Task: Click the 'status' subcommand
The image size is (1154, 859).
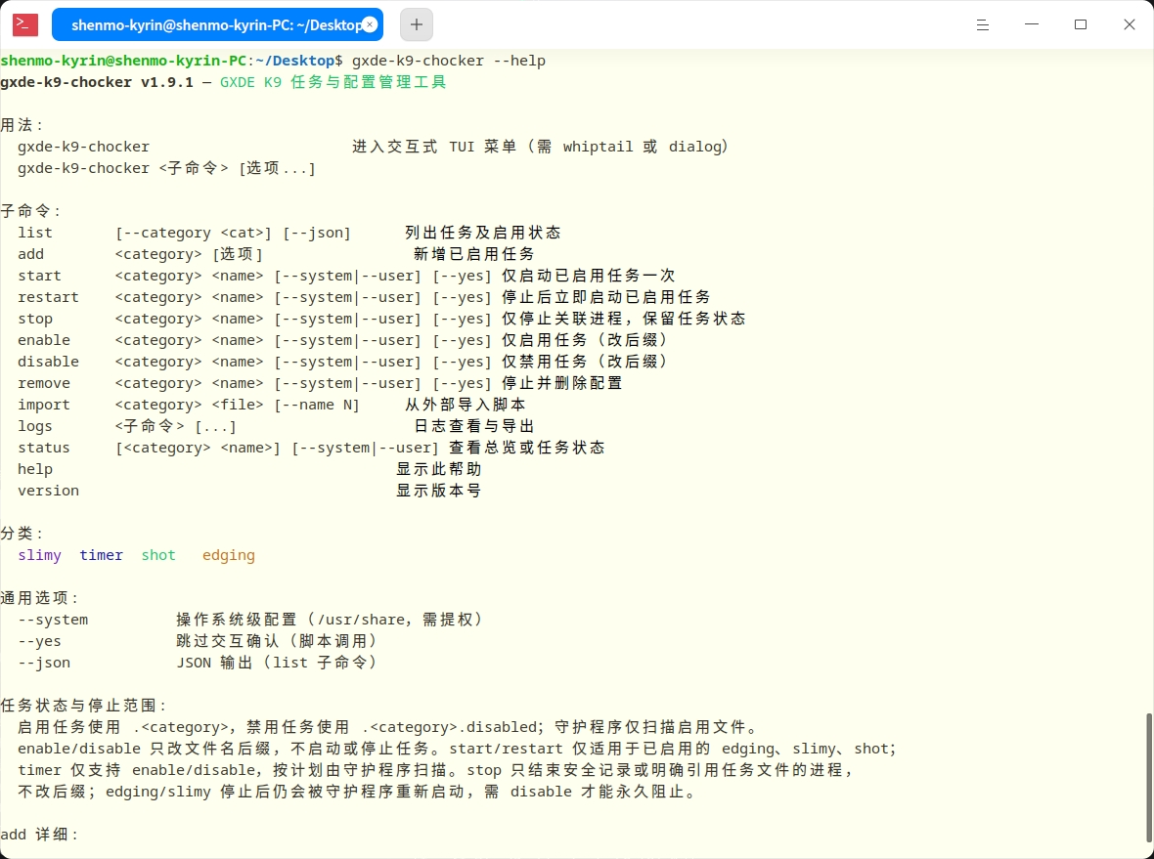Action: pyautogui.click(x=44, y=448)
